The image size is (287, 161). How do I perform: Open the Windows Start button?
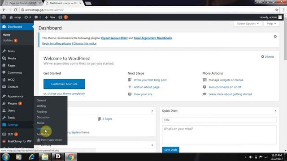coord(6,157)
